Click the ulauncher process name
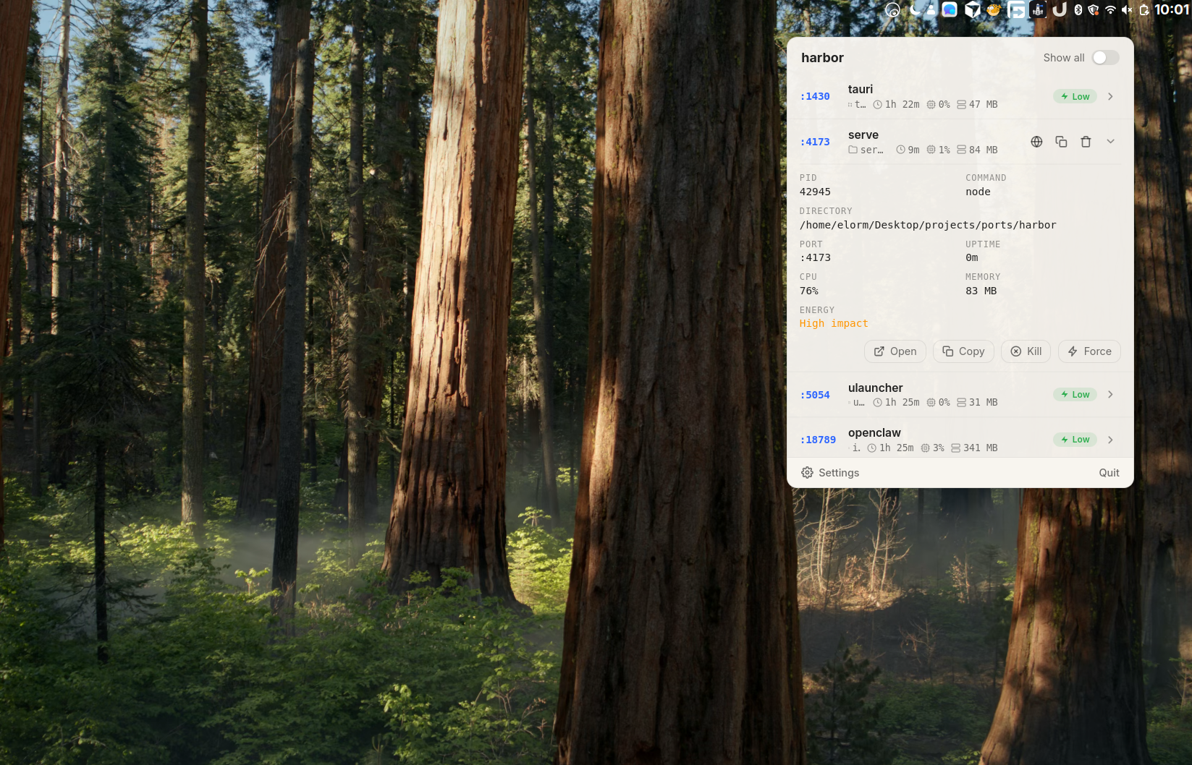Image resolution: width=1192 pixels, height=765 pixels. (x=876, y=388)
